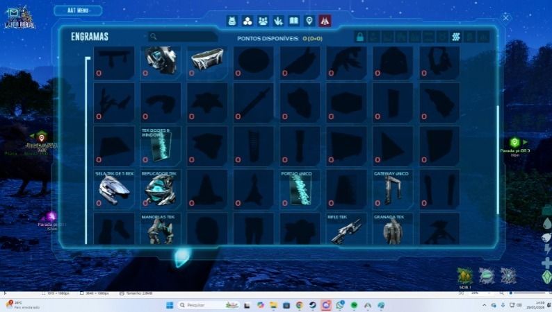Select the Gateway Único engram
The image size is (552, 312).
[x=393, y=189]
